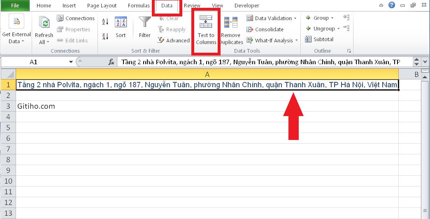Image resolution: width=430 pixels, height=219 pixels.
Task: Click into the formula bar text
Action: click(260, 62)
